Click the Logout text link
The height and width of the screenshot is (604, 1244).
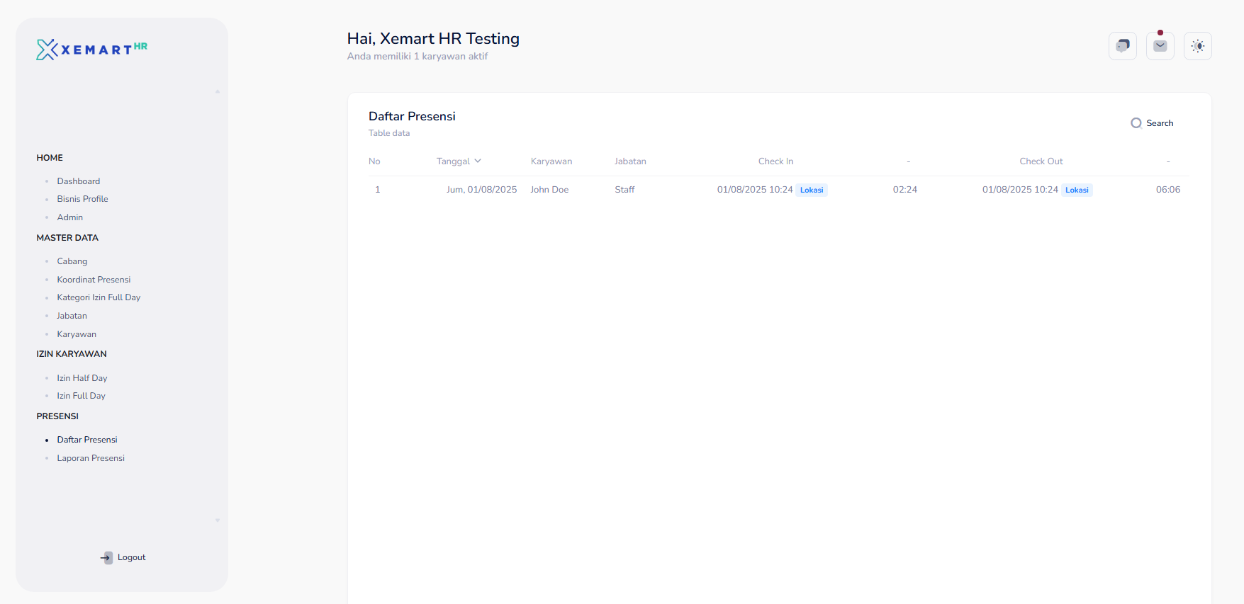coord(131,558)
